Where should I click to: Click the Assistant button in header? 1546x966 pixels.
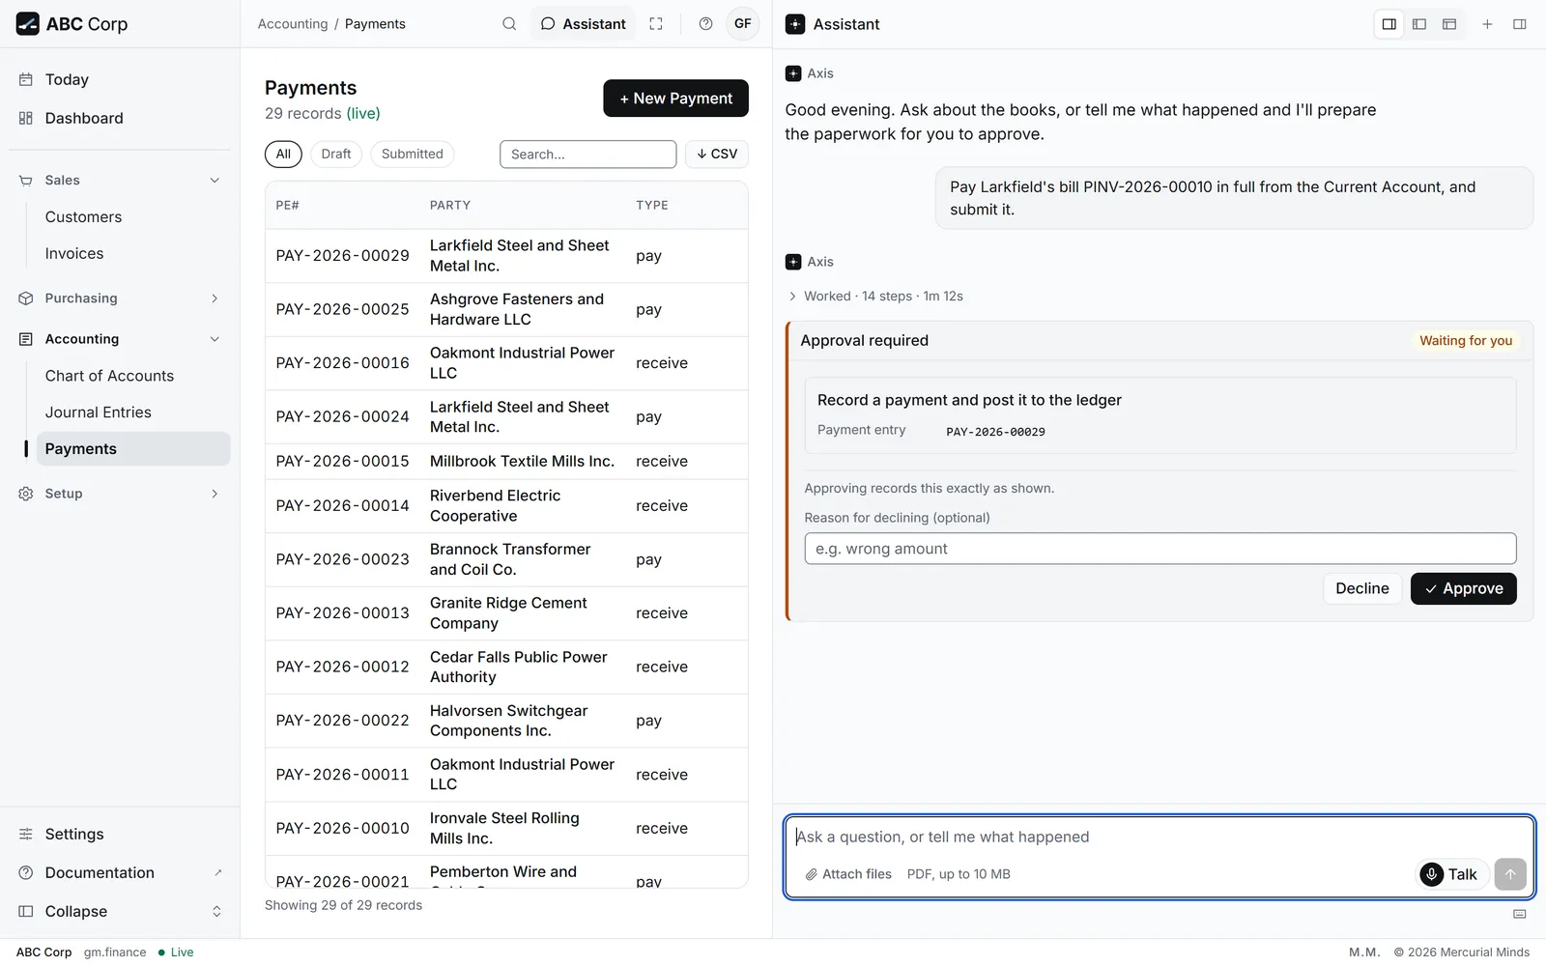[583, 24]
